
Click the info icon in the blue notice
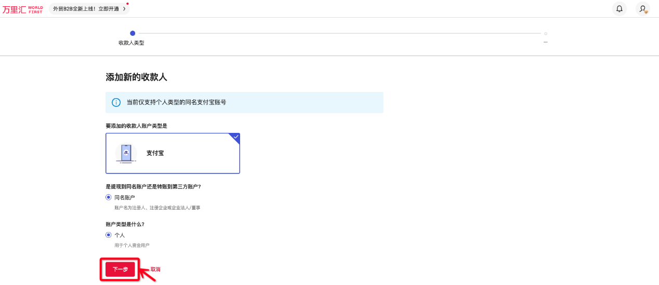(116, 102)
